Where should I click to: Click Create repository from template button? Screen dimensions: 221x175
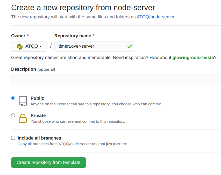(48, 163)
